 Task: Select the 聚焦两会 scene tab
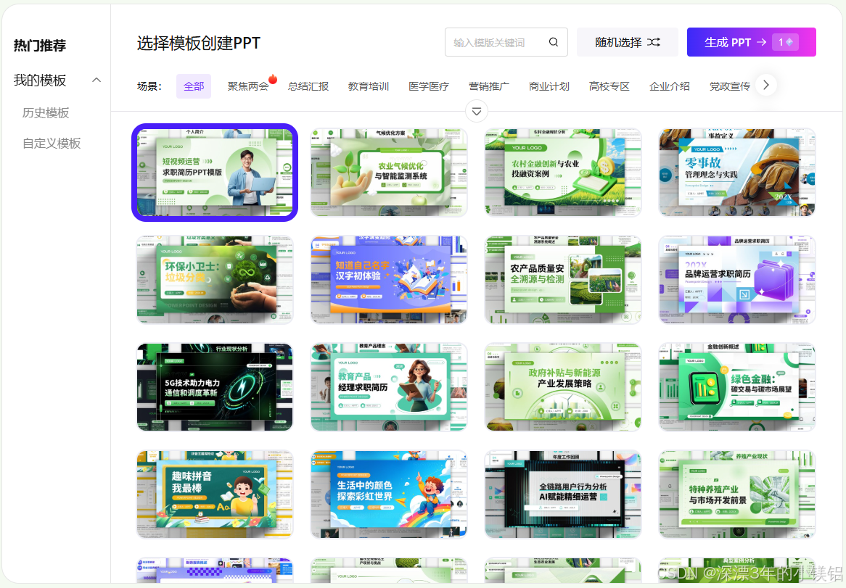248,86
